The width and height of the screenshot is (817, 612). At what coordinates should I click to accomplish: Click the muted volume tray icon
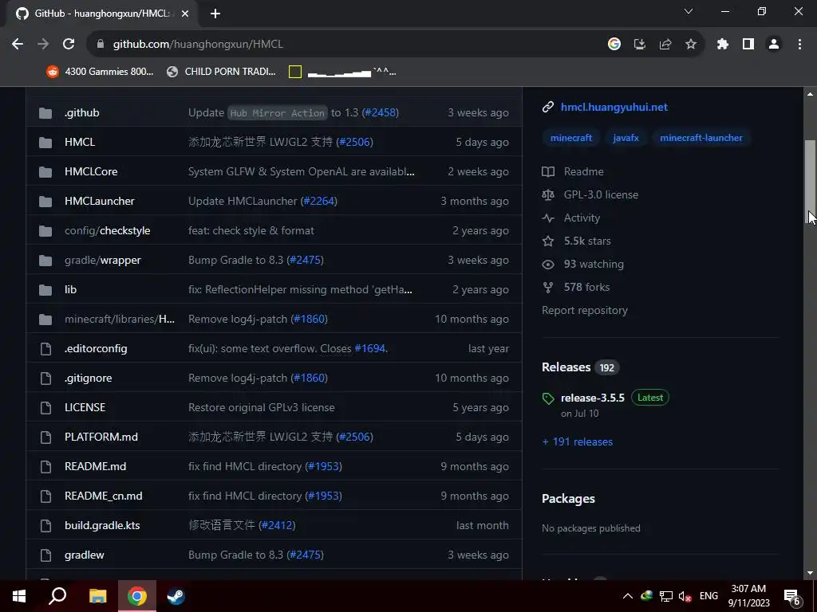pos(685,596)
